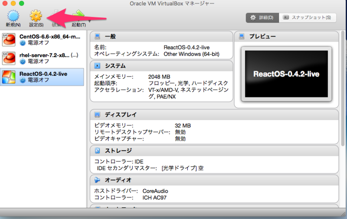This screenshot has height=219, width=347.
Task: Select rhel-server-7.2 virtual machine
Action: click(x=42, y=58)
